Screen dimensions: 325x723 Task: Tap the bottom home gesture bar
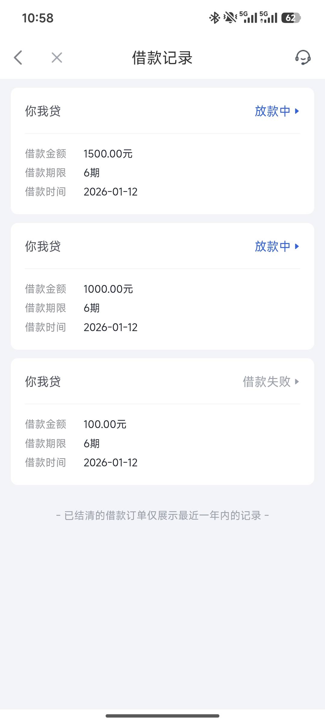(162, 716)
